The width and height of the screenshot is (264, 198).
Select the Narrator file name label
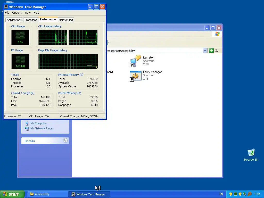coord(148,57)
